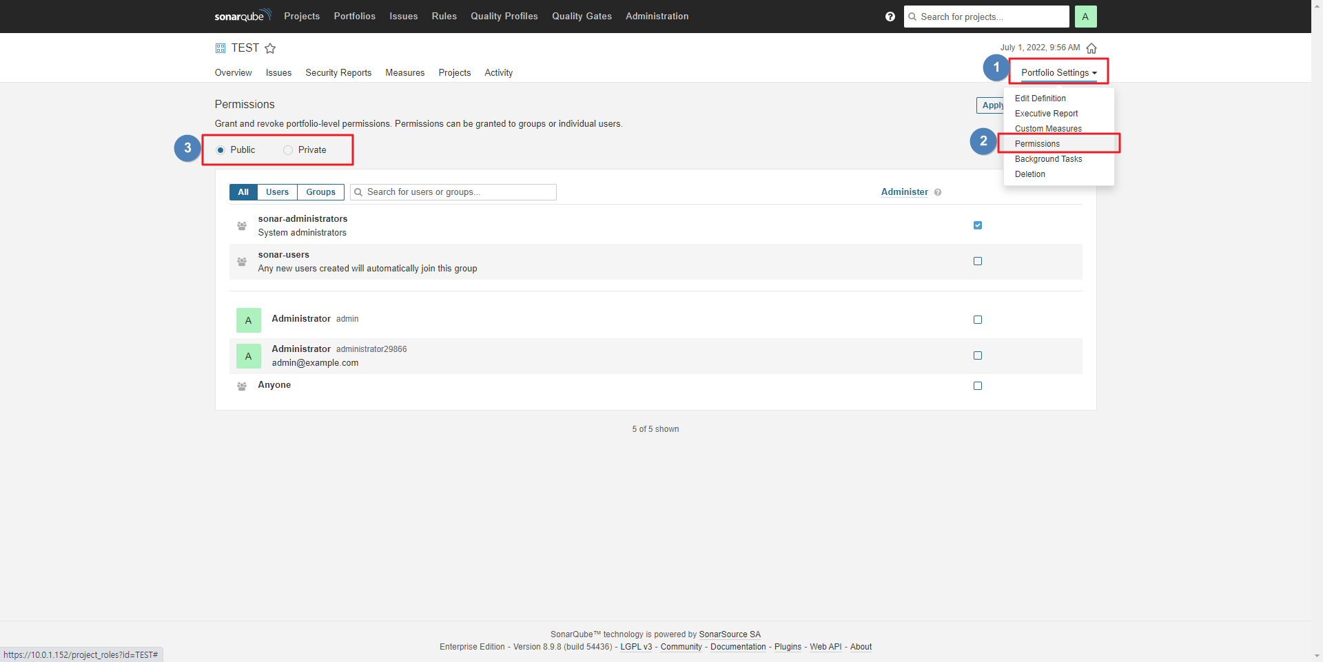Select the Private visibility radio button
The image size is (1323, 662).
tap(288, 150)
